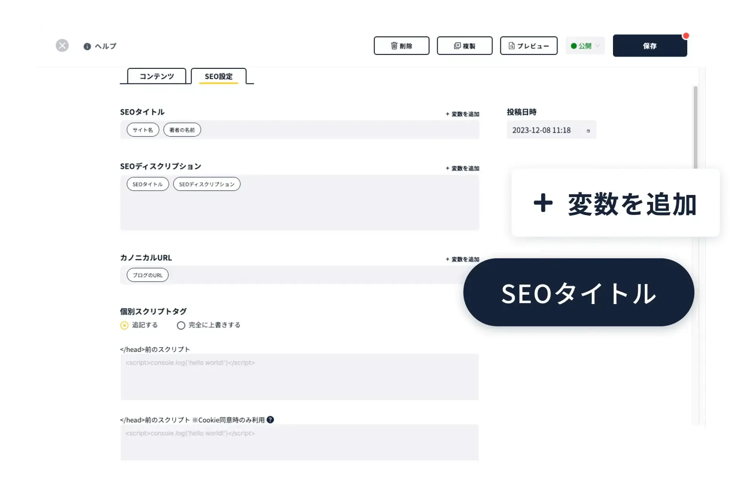743x495 pixels.
Task: Click the duplicate icon on the 複製 button
Action: 456,46
